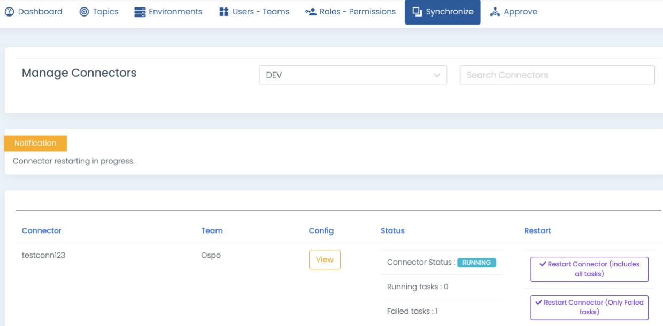Click the RUNNING status badge

[476, 263]
